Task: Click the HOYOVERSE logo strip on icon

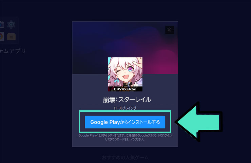Action: coord(125,89)
